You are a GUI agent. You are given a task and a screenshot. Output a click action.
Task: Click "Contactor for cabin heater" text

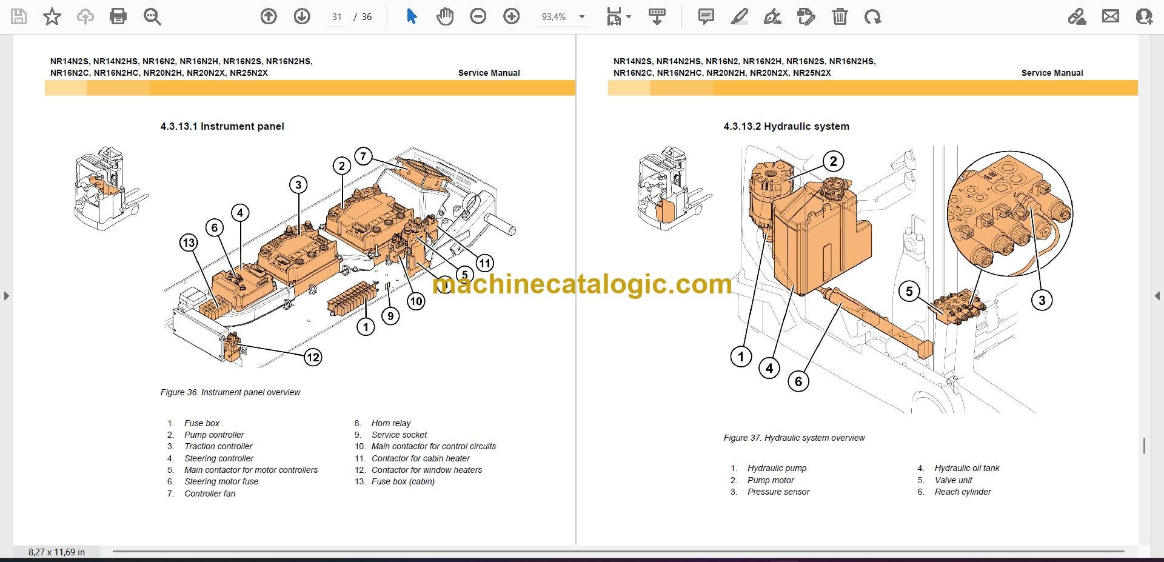coord(421,458)
